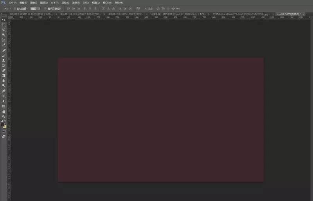Switch to the 未标题-2 document tab
This screenshot has height=201, width=313.
(x=125, y=14)
